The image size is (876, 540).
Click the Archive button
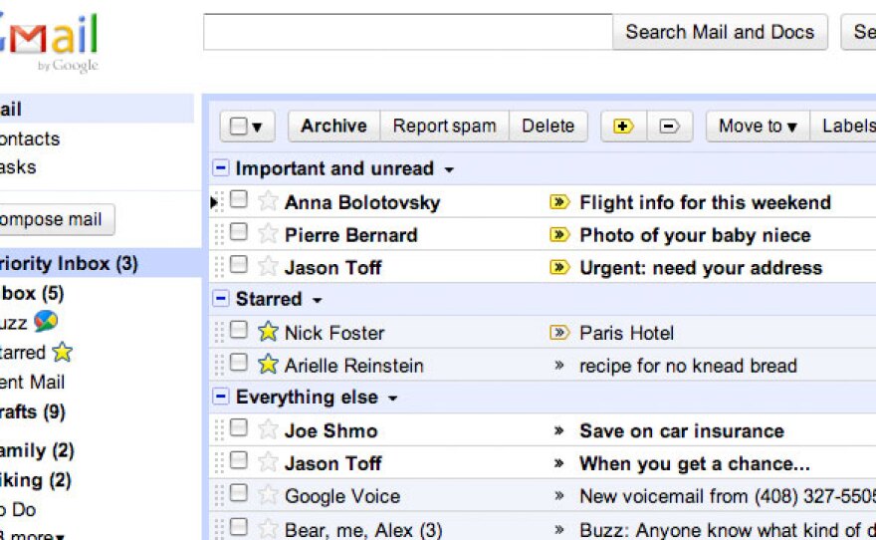click(333, 127)
